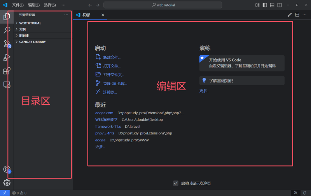This screenshot has width=311, height=196.
Task: Toggle the primary side bar layout button
Action: [265, 5]
